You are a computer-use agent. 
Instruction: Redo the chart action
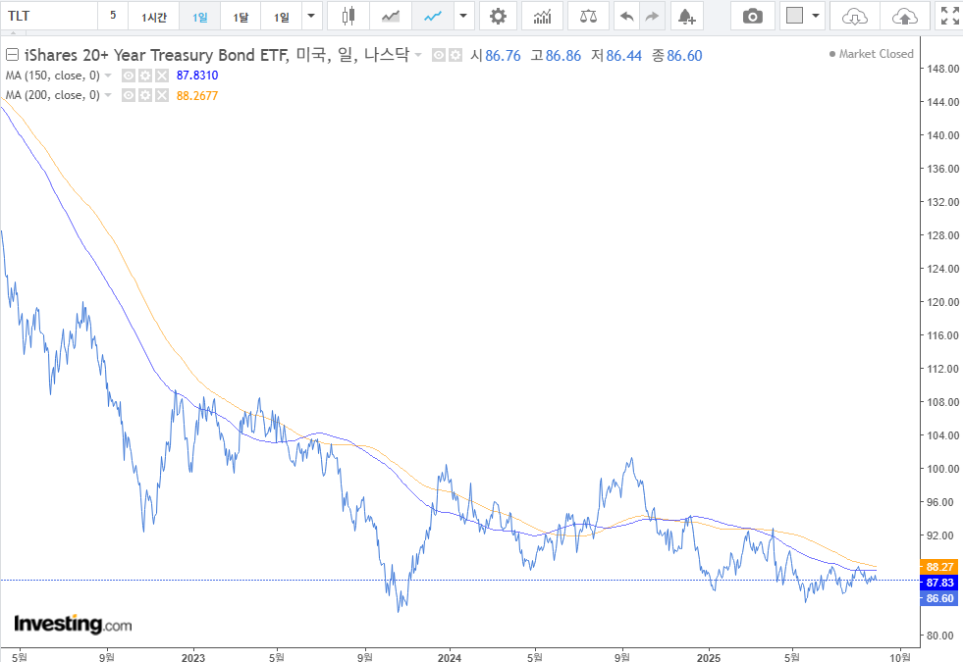(x=652, y=16)
